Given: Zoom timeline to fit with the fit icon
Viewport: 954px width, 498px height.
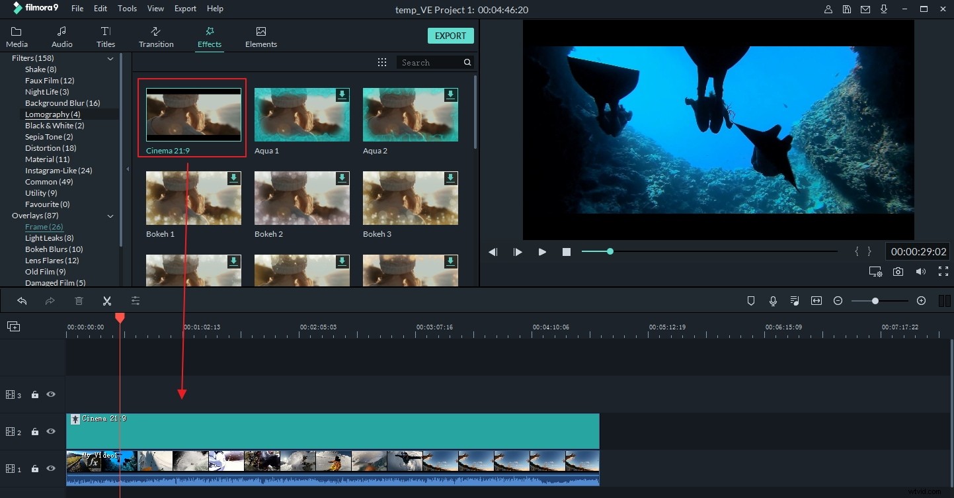Looking at the screenshot, I should pos(816,301).
